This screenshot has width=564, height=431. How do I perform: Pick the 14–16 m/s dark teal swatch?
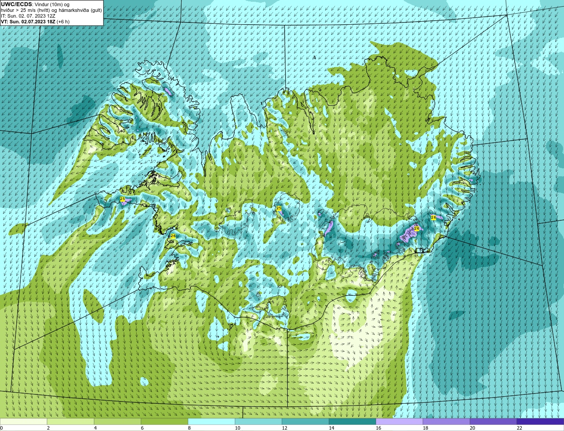coord(352,421)
